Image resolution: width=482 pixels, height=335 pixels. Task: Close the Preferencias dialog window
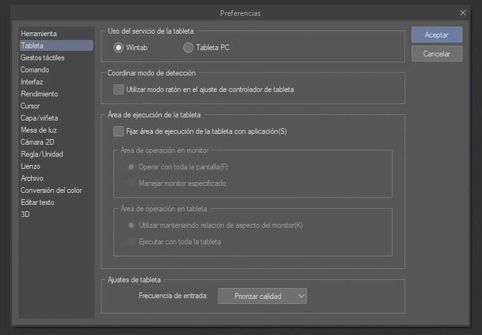click(462, 13)
